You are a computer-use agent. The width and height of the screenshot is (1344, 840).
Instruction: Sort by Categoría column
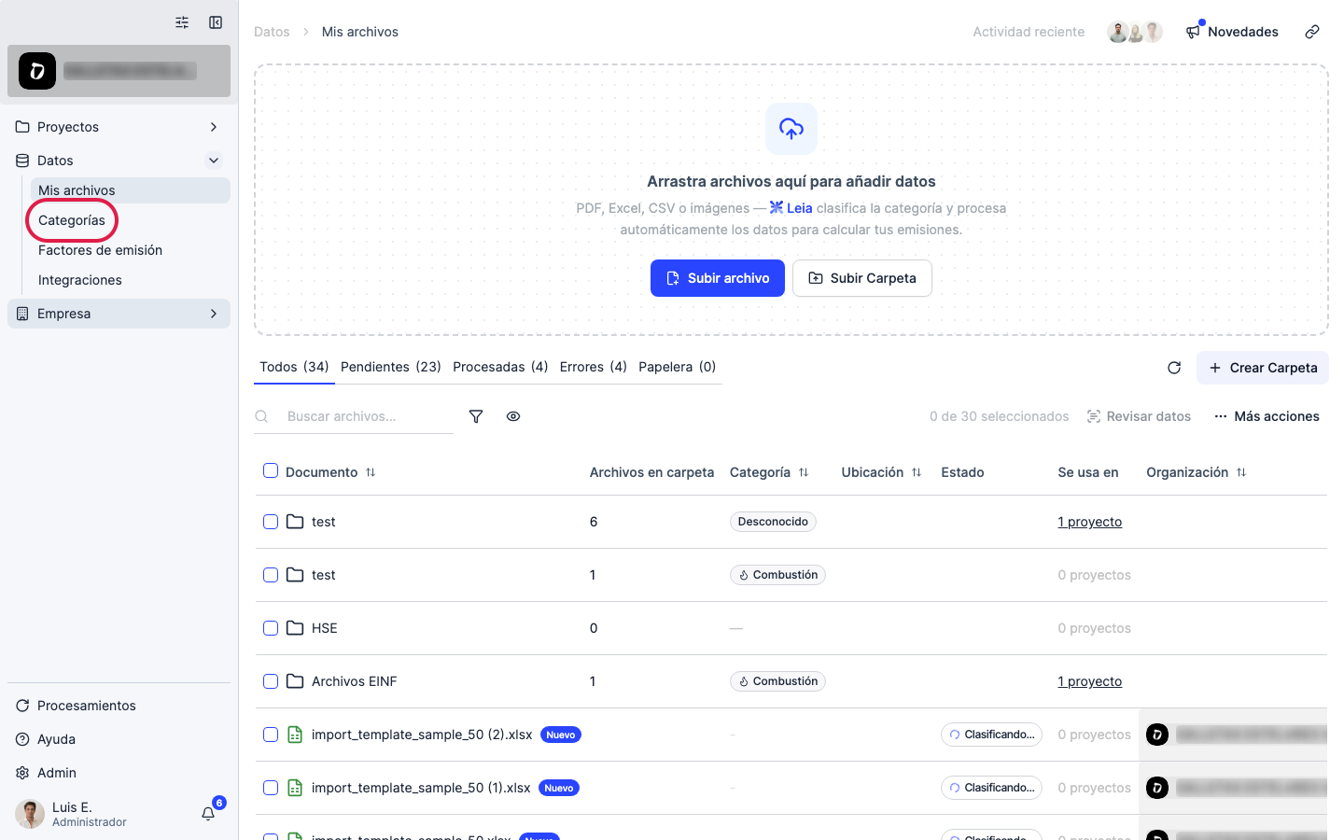pyautogui.click(x=804, y=472)
